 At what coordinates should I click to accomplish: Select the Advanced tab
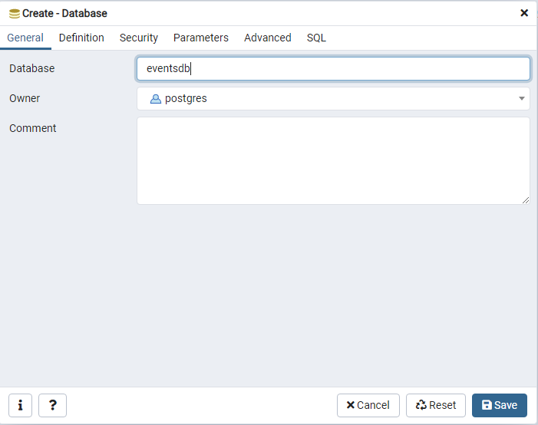point(268,38)
